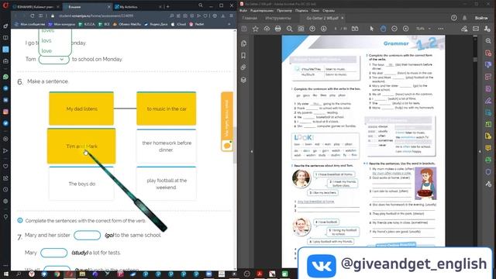
Task: Open Acrobat search tool in right panel
Action: coord(488,41)
